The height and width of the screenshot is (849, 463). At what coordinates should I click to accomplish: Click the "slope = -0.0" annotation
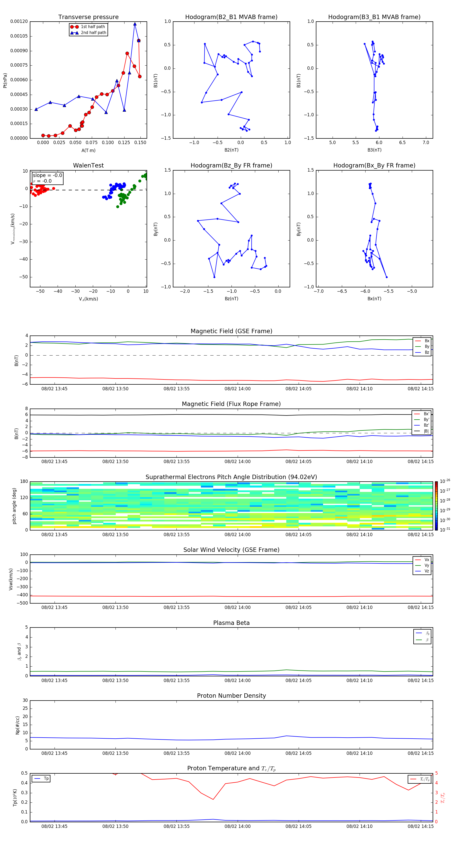coord(47,175)
